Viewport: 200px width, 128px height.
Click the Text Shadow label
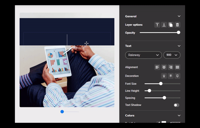pos(133,105)
